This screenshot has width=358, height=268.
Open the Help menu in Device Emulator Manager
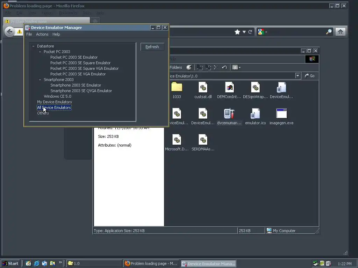point(56,34)
